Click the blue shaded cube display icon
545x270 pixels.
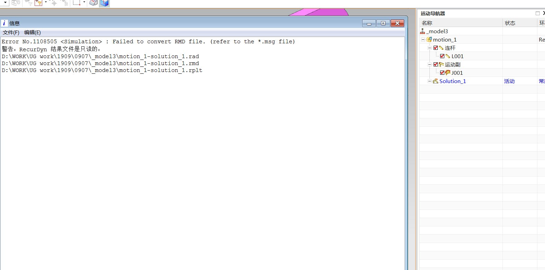tap(105, 3)
